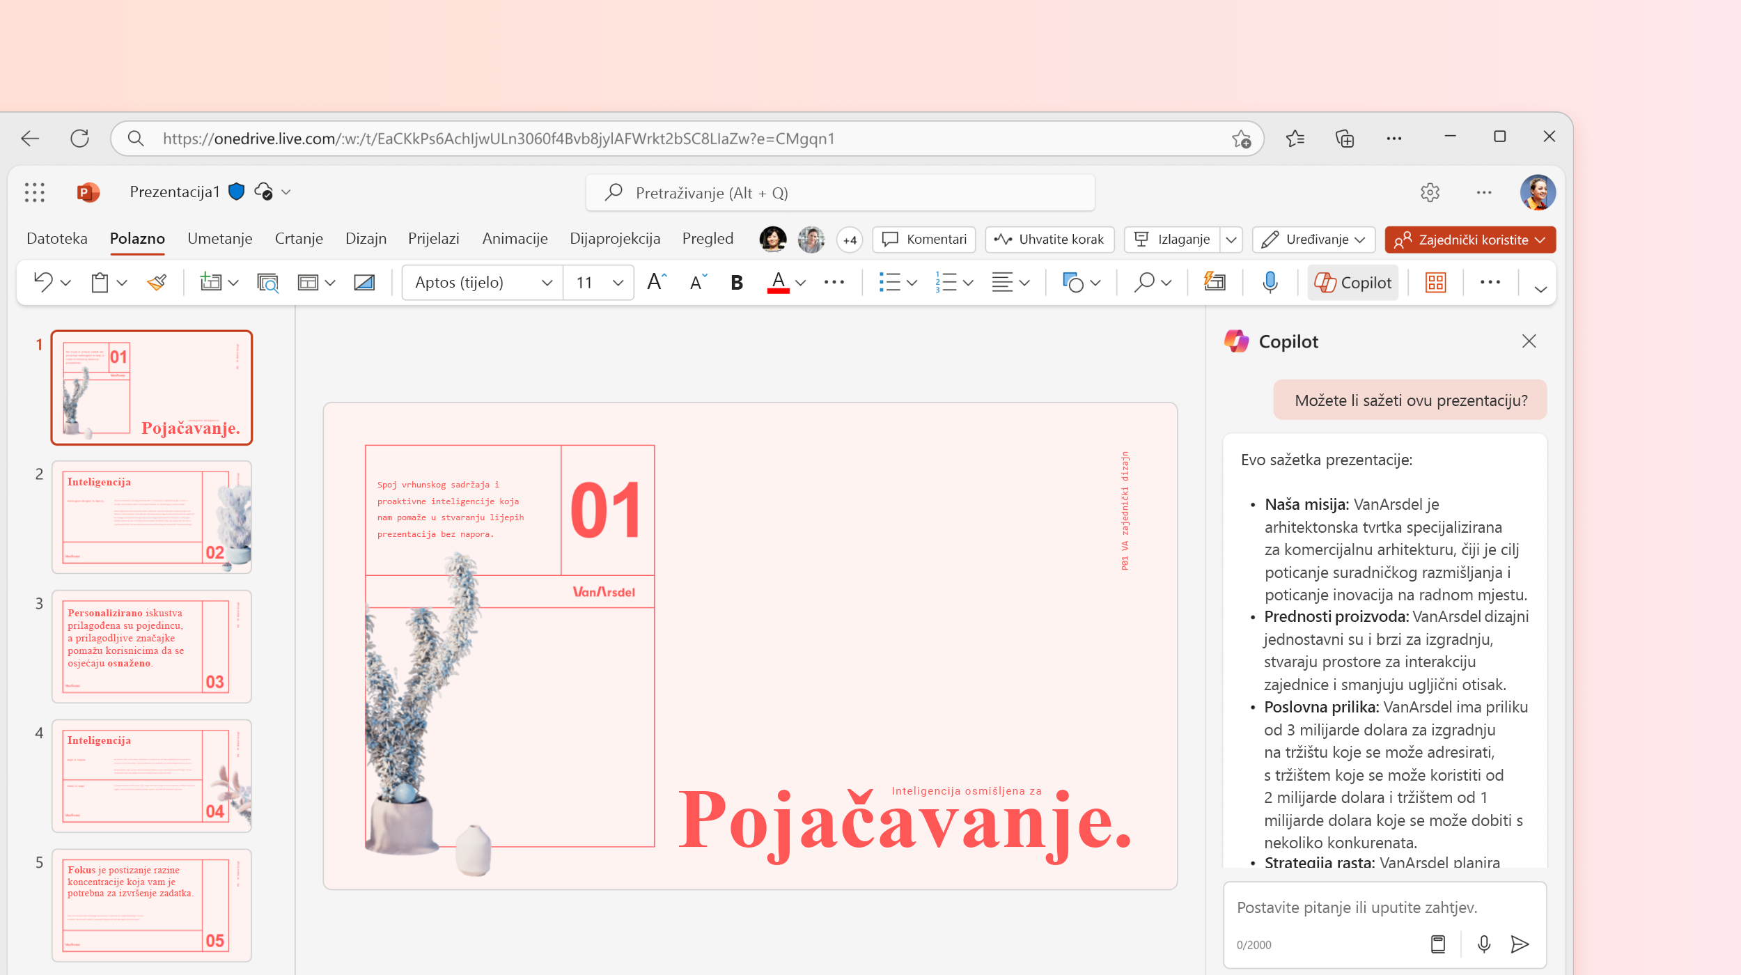Click the Pretraživanje search box
The height and width of the screenshot is (975, 1741).
(841, 193)
